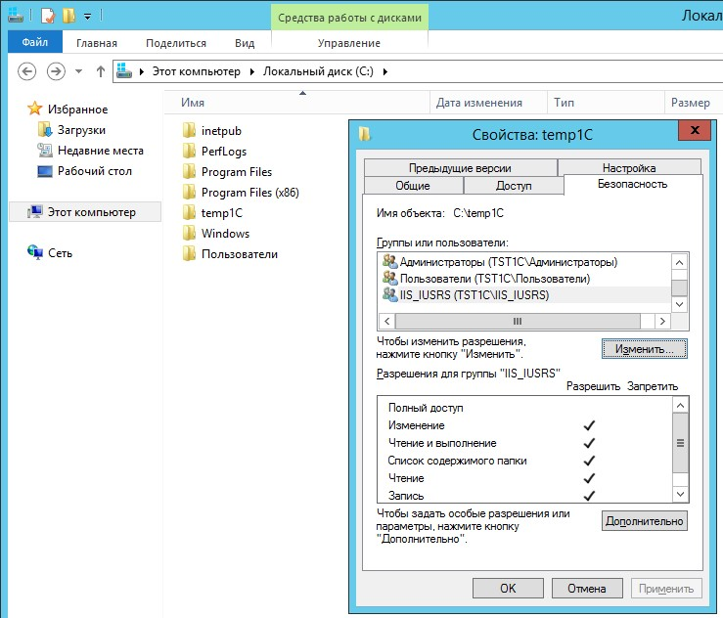Open the Вид ribbon tab
The height and width of the screenshot is (618, 723).
coord(245,43)
